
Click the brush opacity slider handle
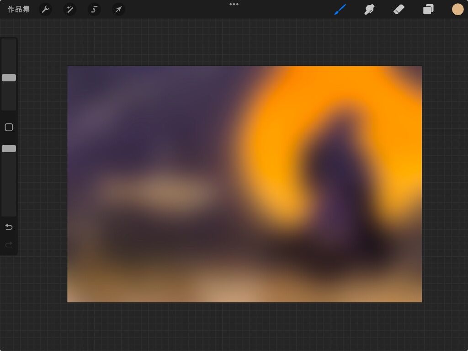coord(9,149)
